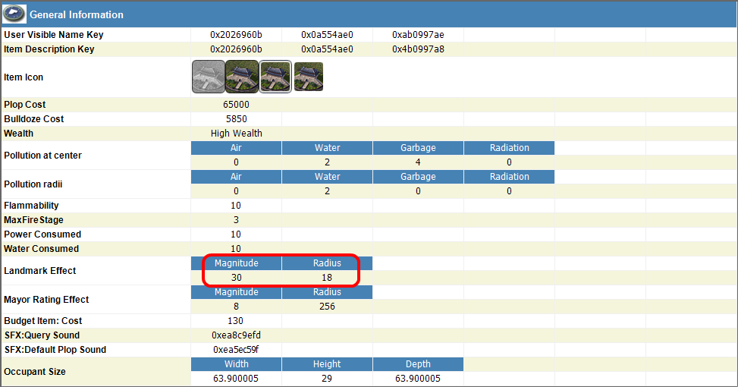Click Radiation header in Pollution at center
Viewport: 738px width, 387px height.
(x=509, y=148)
